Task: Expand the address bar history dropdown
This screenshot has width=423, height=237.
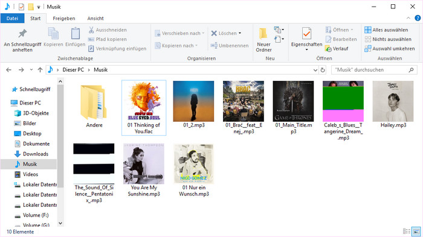Action: click(315, 70)
